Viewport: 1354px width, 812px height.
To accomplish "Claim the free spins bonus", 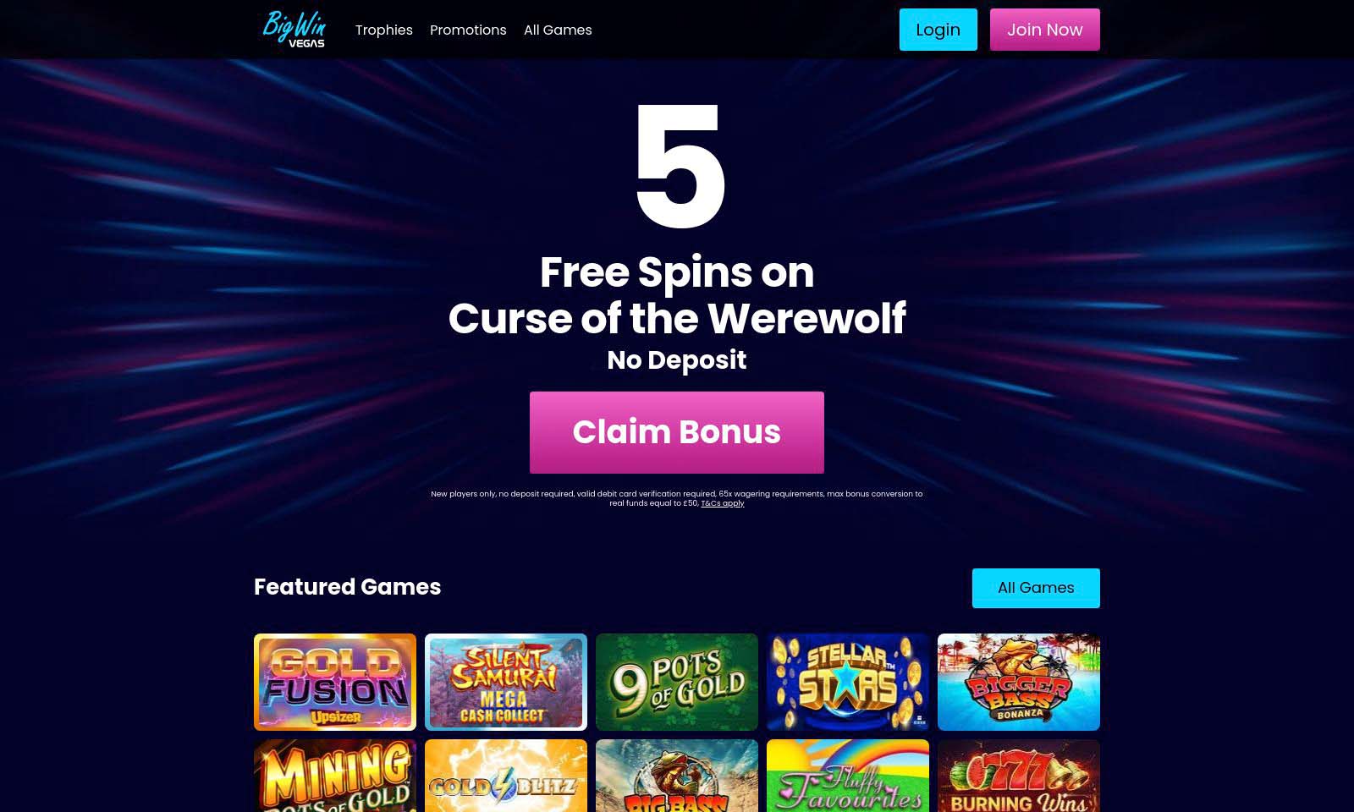I will click(x=677, y=432).
